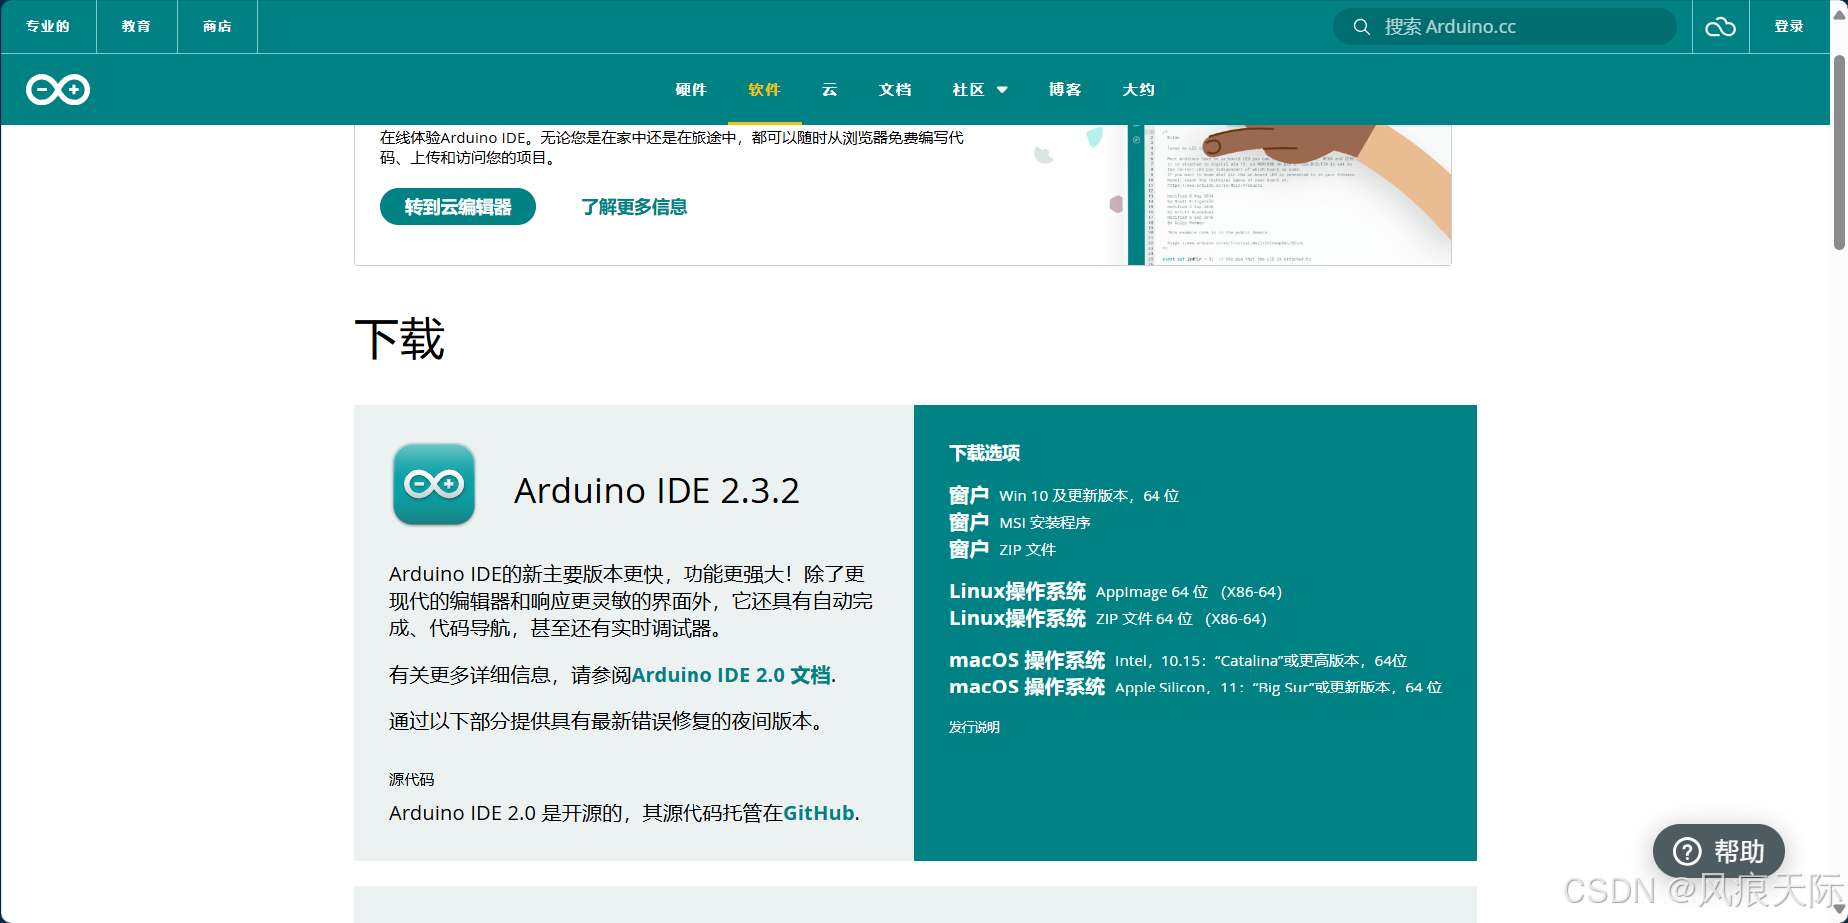Image resolution: width=1848 pixels, height=923 pixels.
Task: Expand the 社区 dropdown arrow
Action: coord(1002,90)
